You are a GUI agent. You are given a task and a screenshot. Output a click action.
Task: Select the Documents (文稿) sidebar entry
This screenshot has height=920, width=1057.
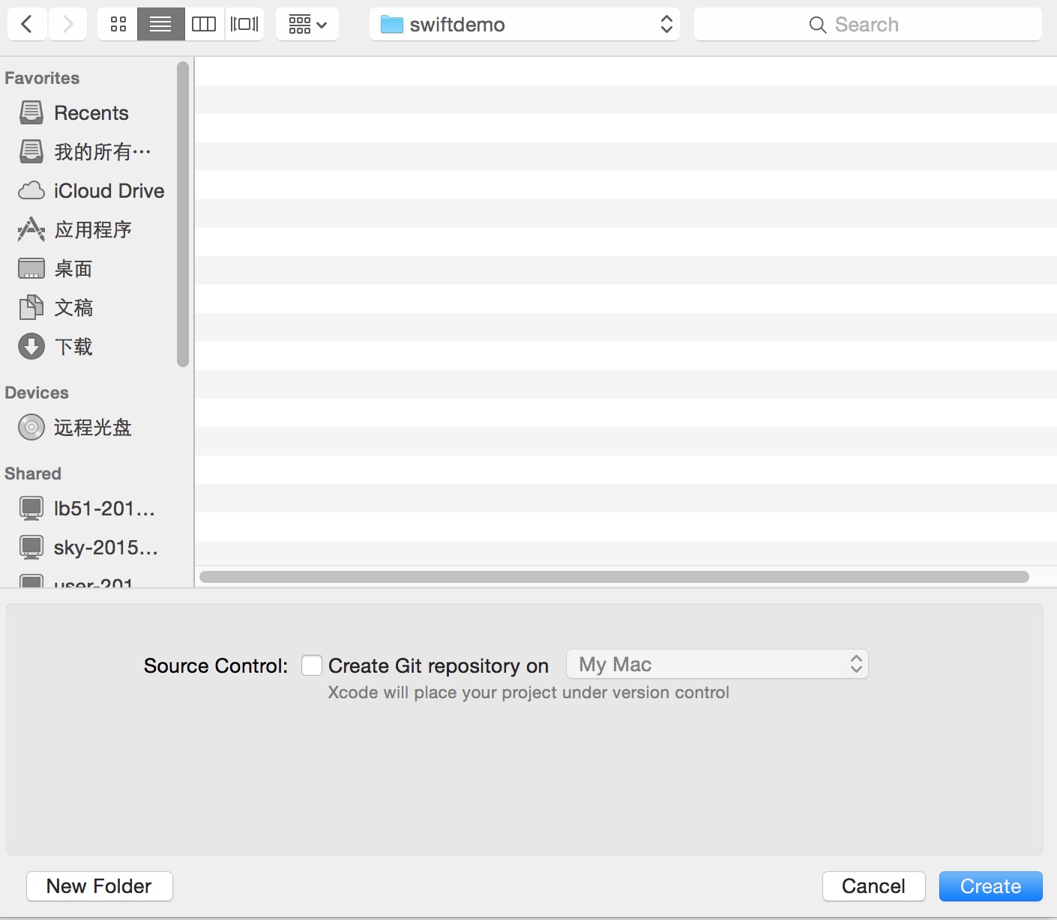point(73,307)
